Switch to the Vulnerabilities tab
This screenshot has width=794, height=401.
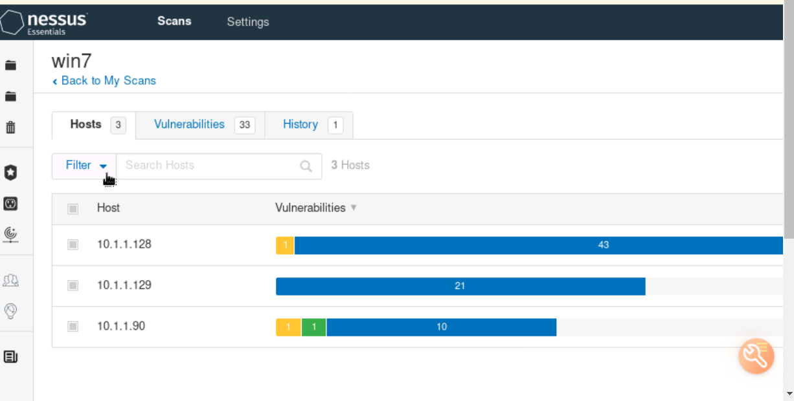click(189, 125)
